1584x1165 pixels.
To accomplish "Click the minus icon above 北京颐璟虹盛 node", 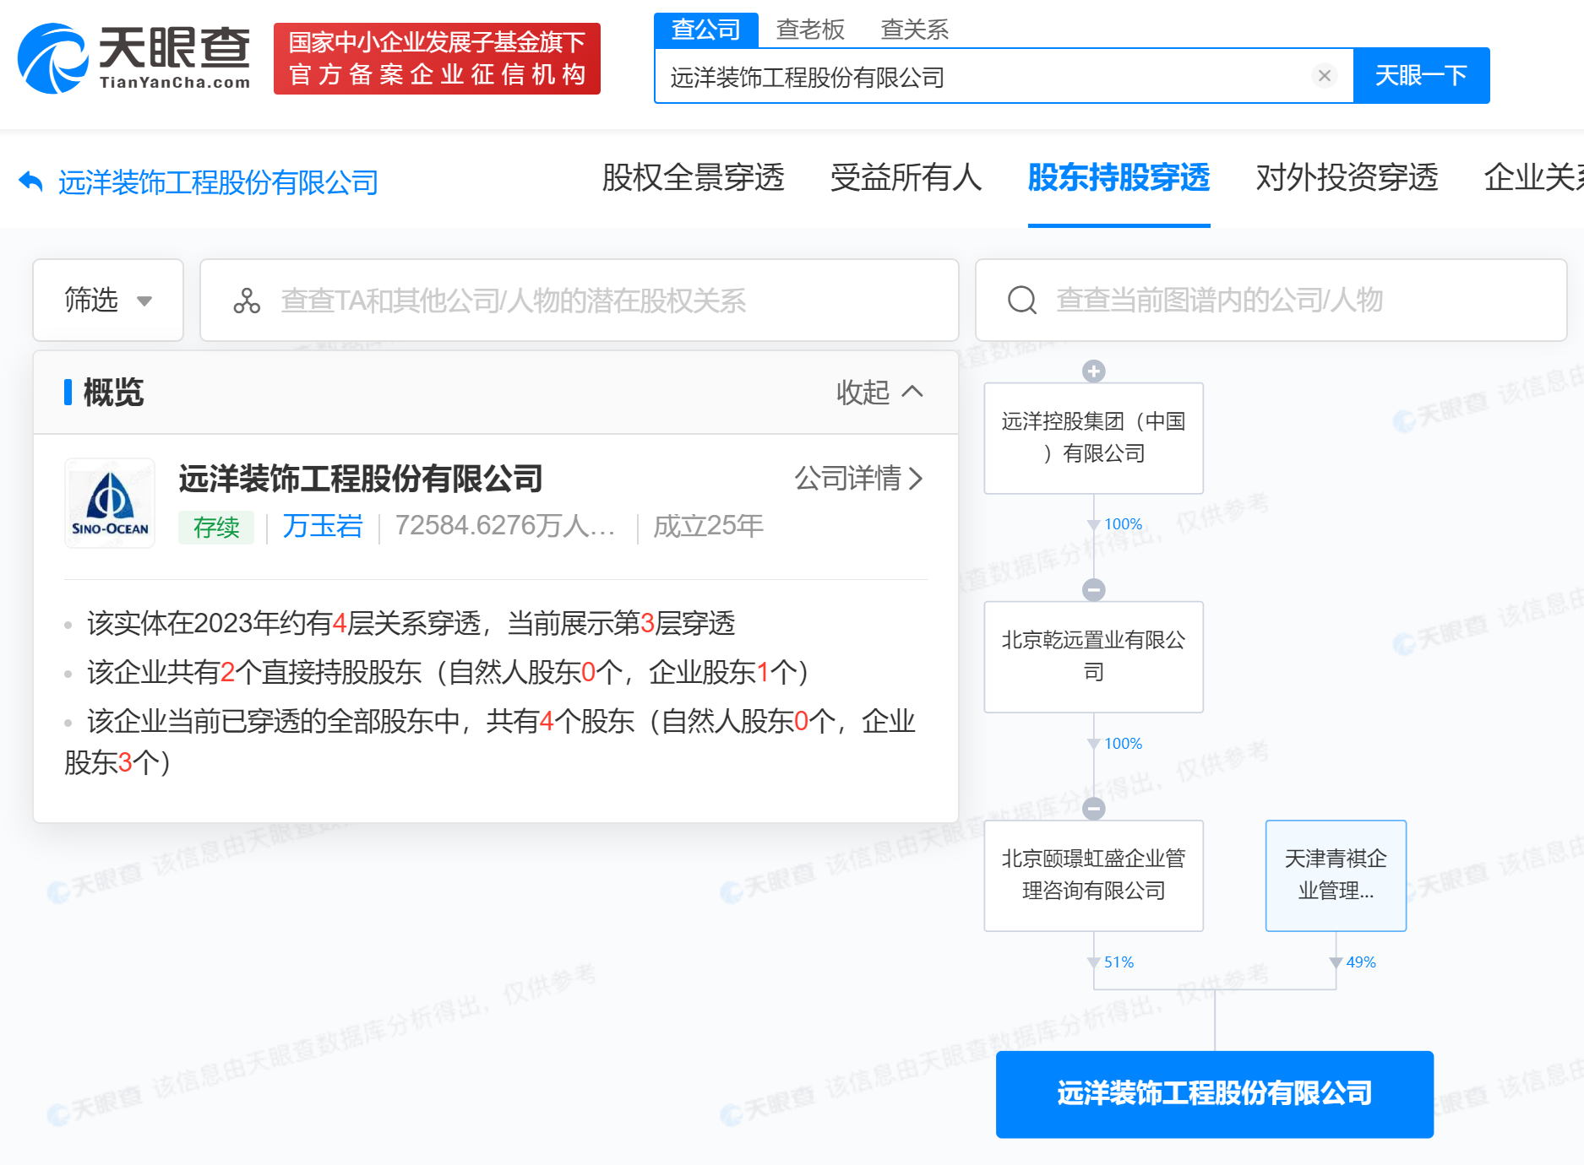I will 1093,808.
